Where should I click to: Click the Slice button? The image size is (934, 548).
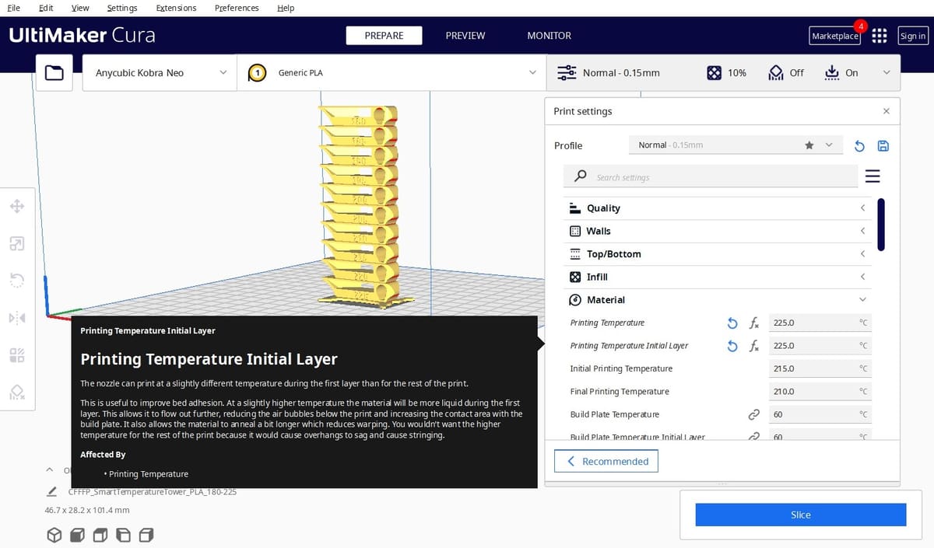[x=800, y=515]
